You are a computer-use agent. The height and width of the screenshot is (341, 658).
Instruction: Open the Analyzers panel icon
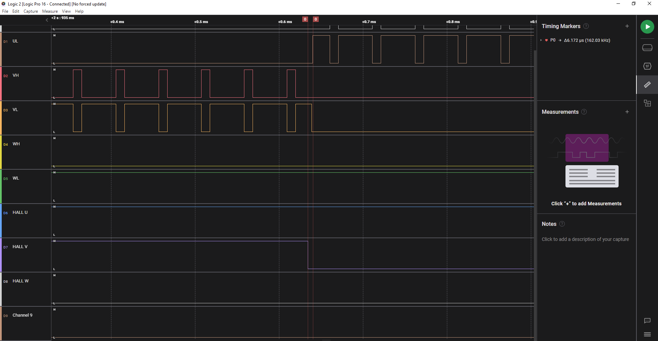click(647, 66)
